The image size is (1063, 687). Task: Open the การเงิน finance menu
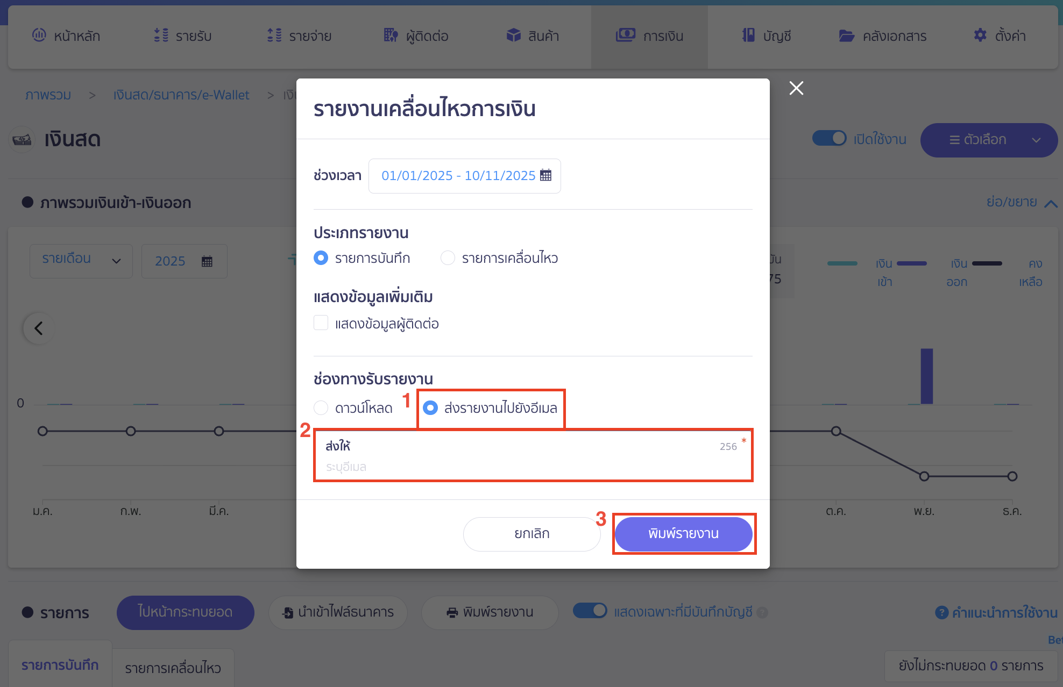[649, 35]
